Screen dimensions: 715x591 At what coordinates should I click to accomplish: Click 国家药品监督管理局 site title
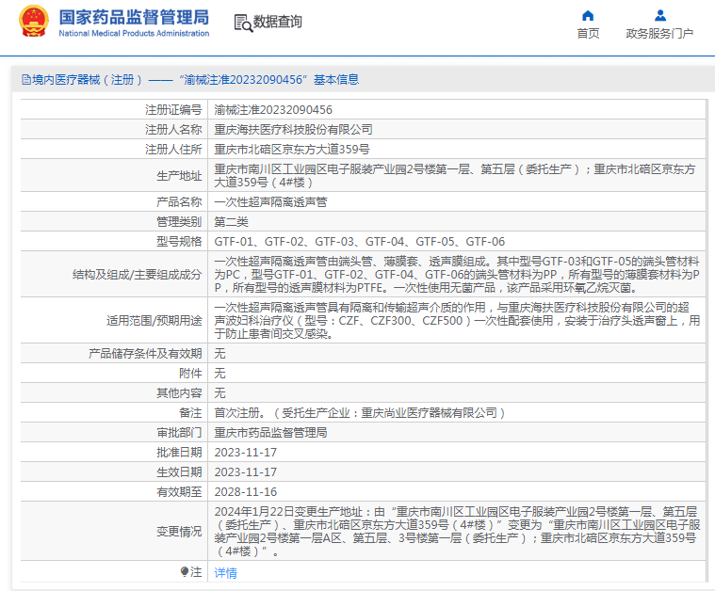click(x=134, y=17)
